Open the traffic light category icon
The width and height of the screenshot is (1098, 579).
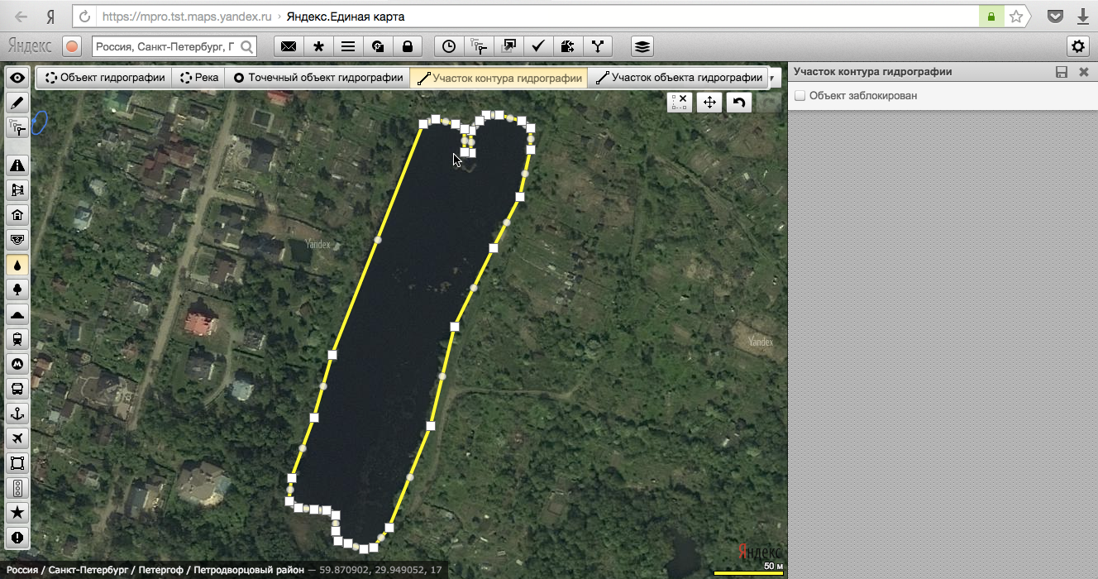pos(17,488)
